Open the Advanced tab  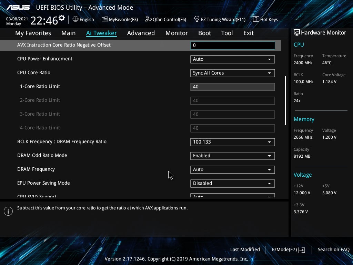(x=141, y=33)
